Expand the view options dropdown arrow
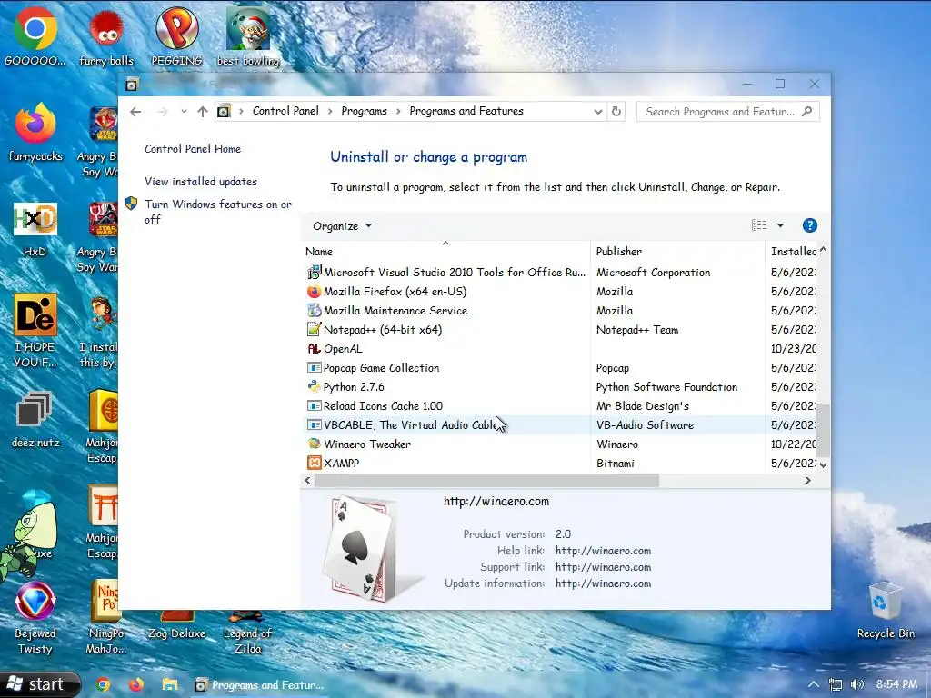931x698 pixels. click(780, 225)
